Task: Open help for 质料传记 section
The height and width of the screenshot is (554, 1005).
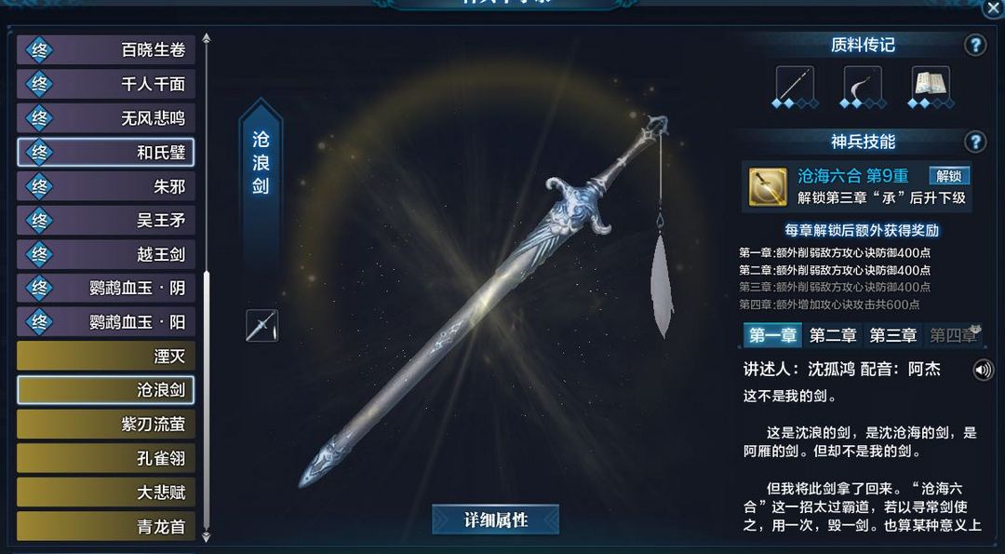Action: point(975,46)
